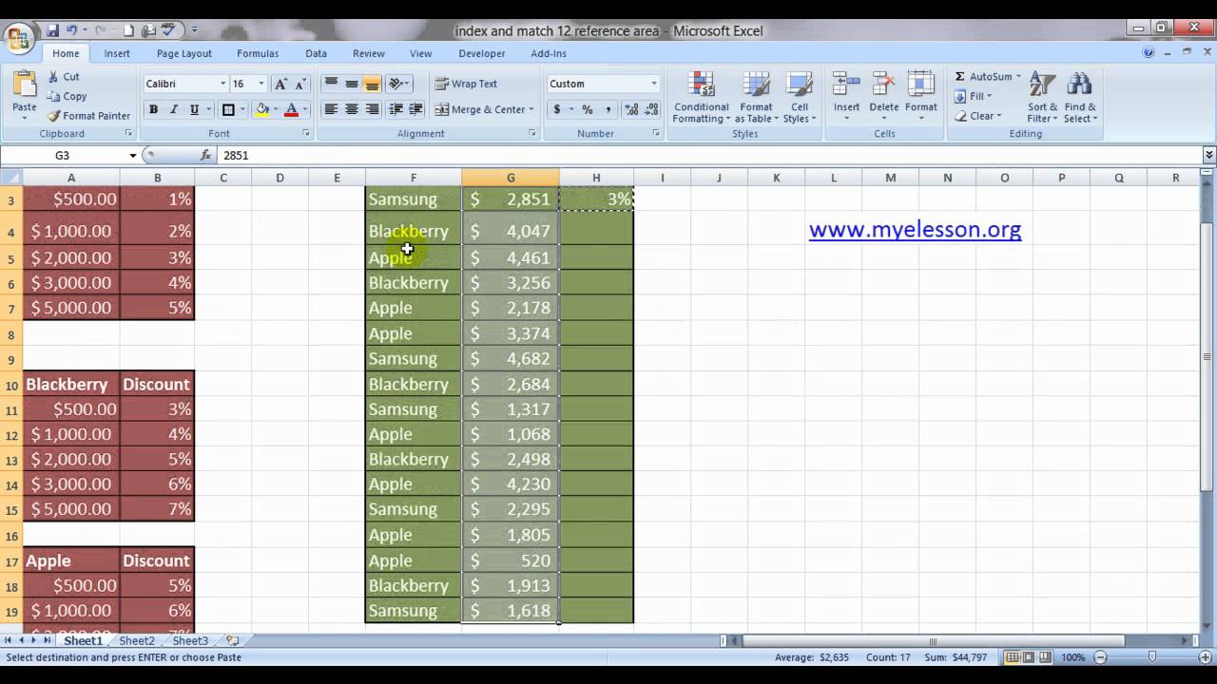Increase the font size
Screen dimensions: 1217x684
(280, 84)
